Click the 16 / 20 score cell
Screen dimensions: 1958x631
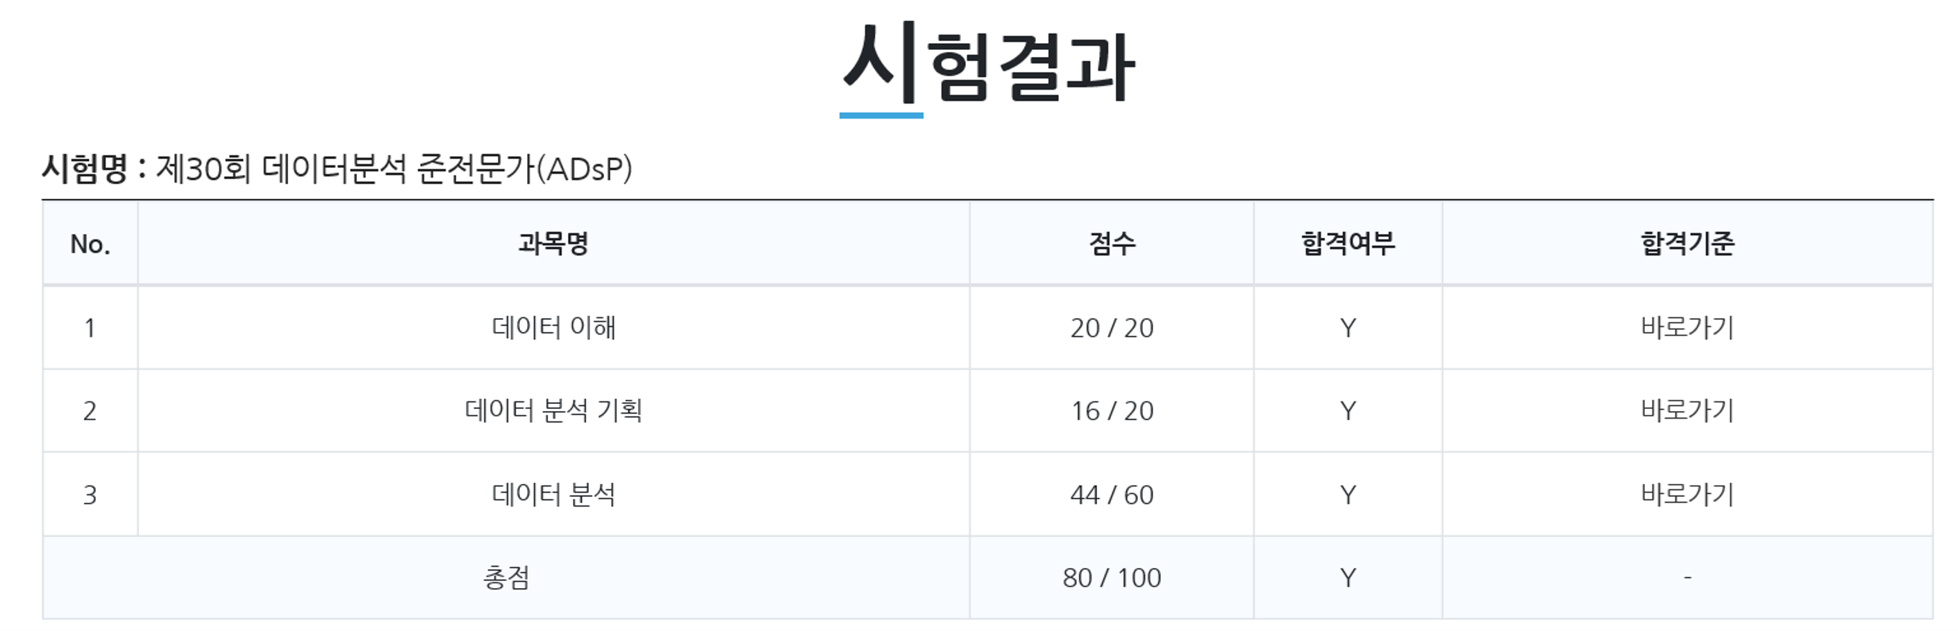(1112, 410)
